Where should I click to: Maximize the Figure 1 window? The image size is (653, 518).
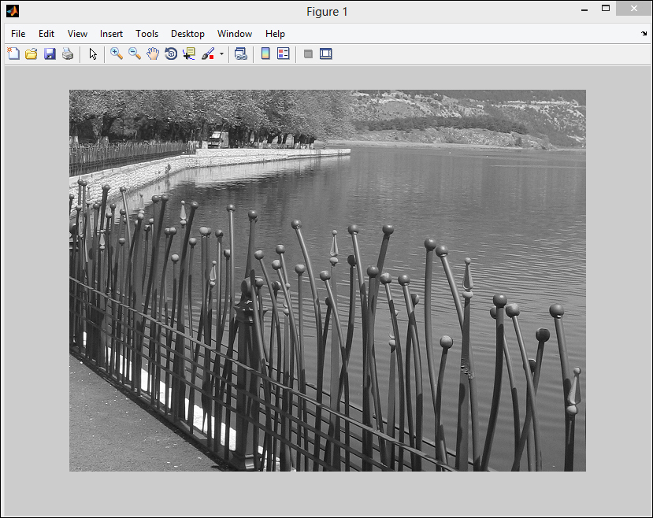pos(606,9)
